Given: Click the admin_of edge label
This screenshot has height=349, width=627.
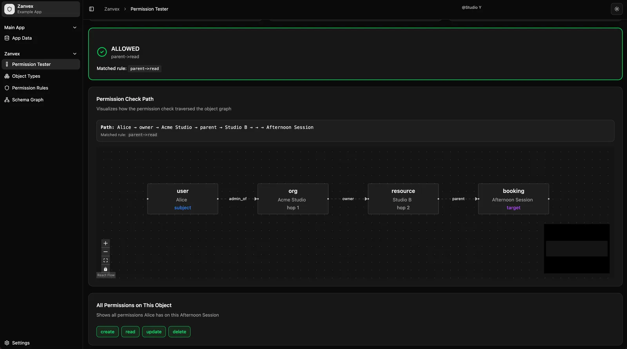Looking at the screenshot, I should pos(238,199).
